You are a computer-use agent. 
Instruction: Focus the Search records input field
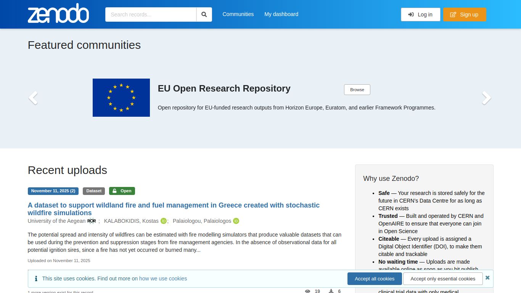[151, 14]
